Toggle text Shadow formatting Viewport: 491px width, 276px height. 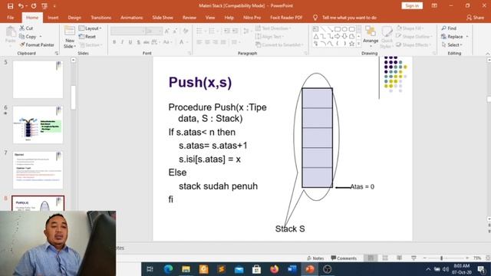[x=138, y=42]
